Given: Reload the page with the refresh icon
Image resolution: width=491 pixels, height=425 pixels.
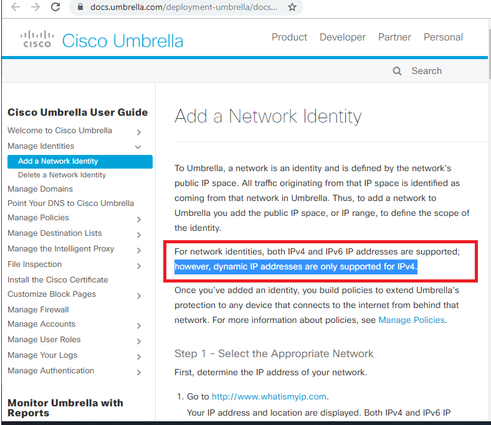Looking at the screenshot, I should pyautogui.click(x=55, y=7).
